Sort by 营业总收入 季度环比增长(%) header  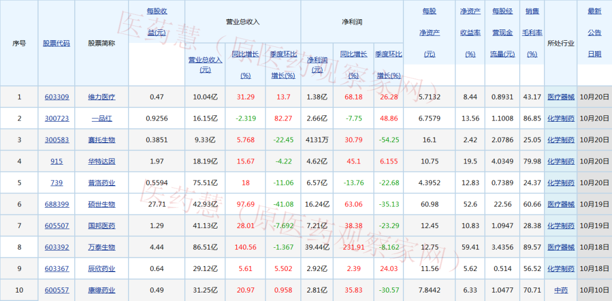point(283,64)
